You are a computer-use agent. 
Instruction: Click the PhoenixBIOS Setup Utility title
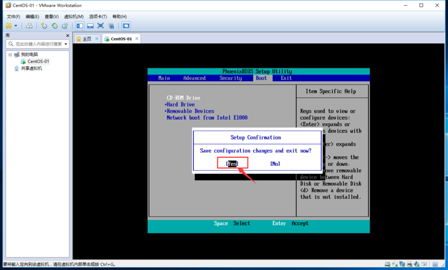click(x=257, y=72)
